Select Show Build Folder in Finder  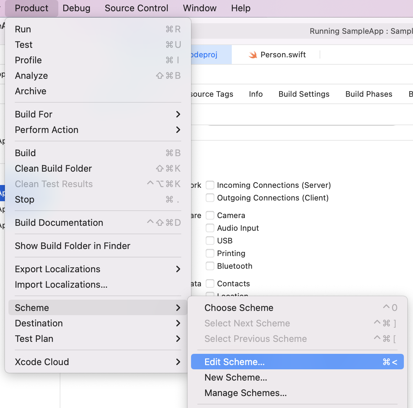click(98, 246)
